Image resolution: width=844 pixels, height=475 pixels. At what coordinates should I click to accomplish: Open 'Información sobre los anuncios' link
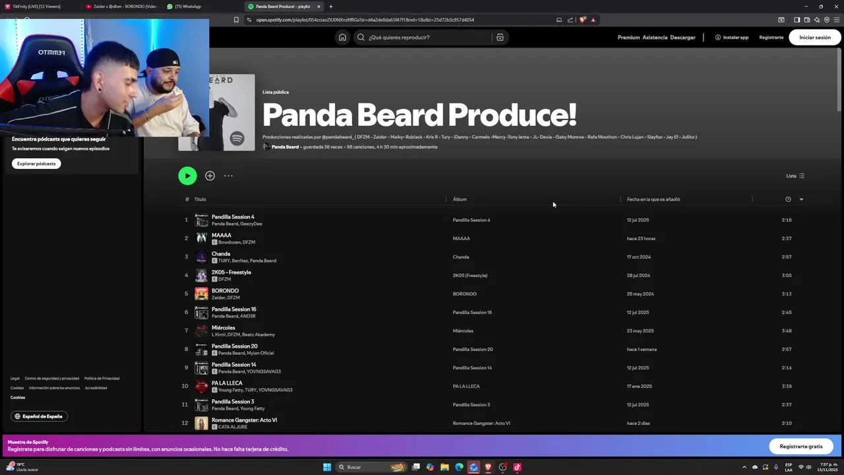tap(54, 388)
